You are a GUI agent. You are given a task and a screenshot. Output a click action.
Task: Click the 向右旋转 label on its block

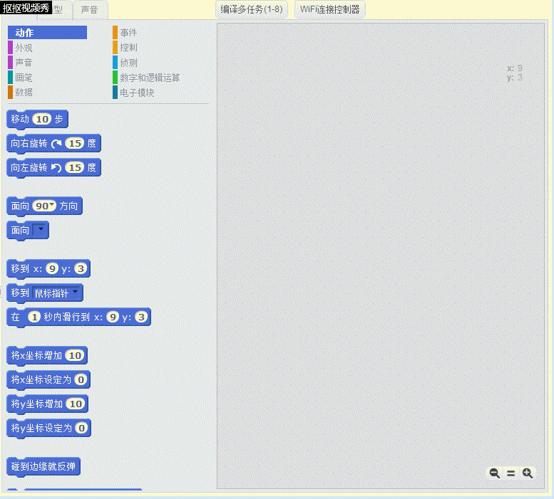click(x=29, y=144)
